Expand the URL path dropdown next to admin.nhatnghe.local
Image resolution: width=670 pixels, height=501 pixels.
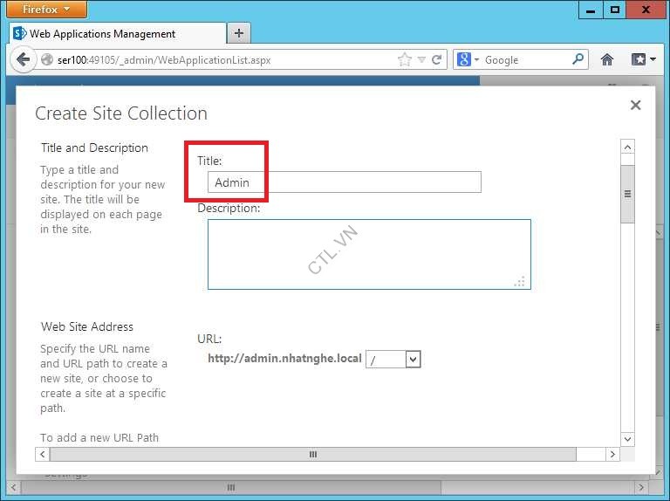point(414,359)
